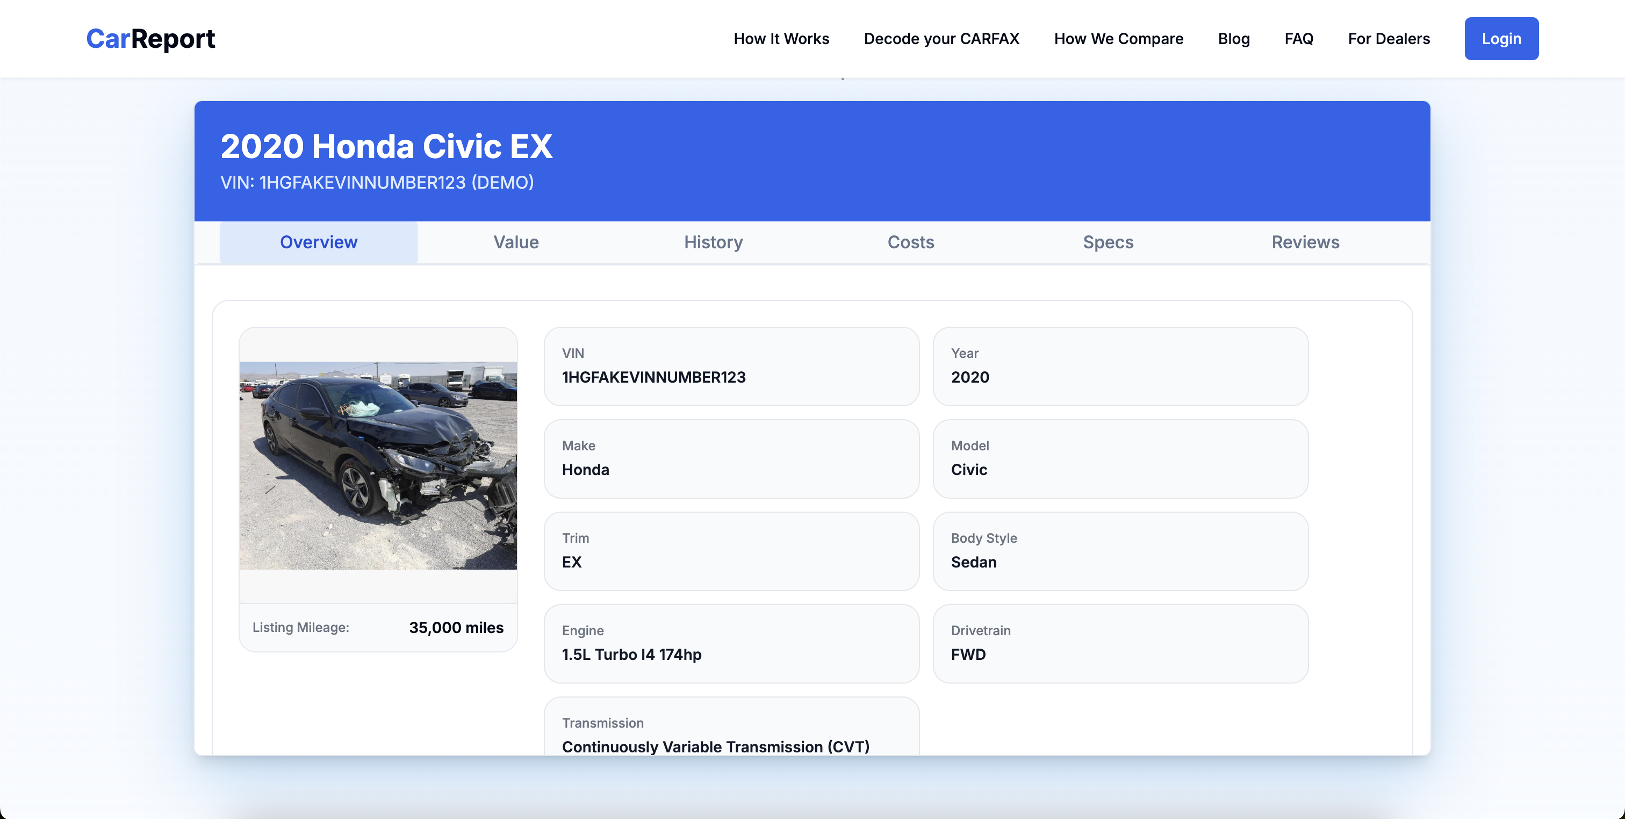Open the Specs tab
The height and width of the screenshot is (819, 1625).
(x=1109, y=242)
